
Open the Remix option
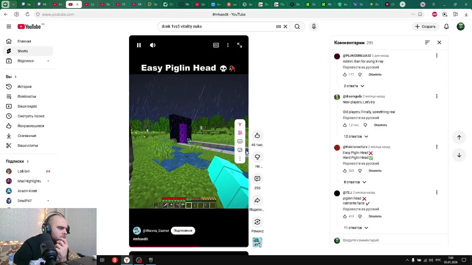point(257,222)
